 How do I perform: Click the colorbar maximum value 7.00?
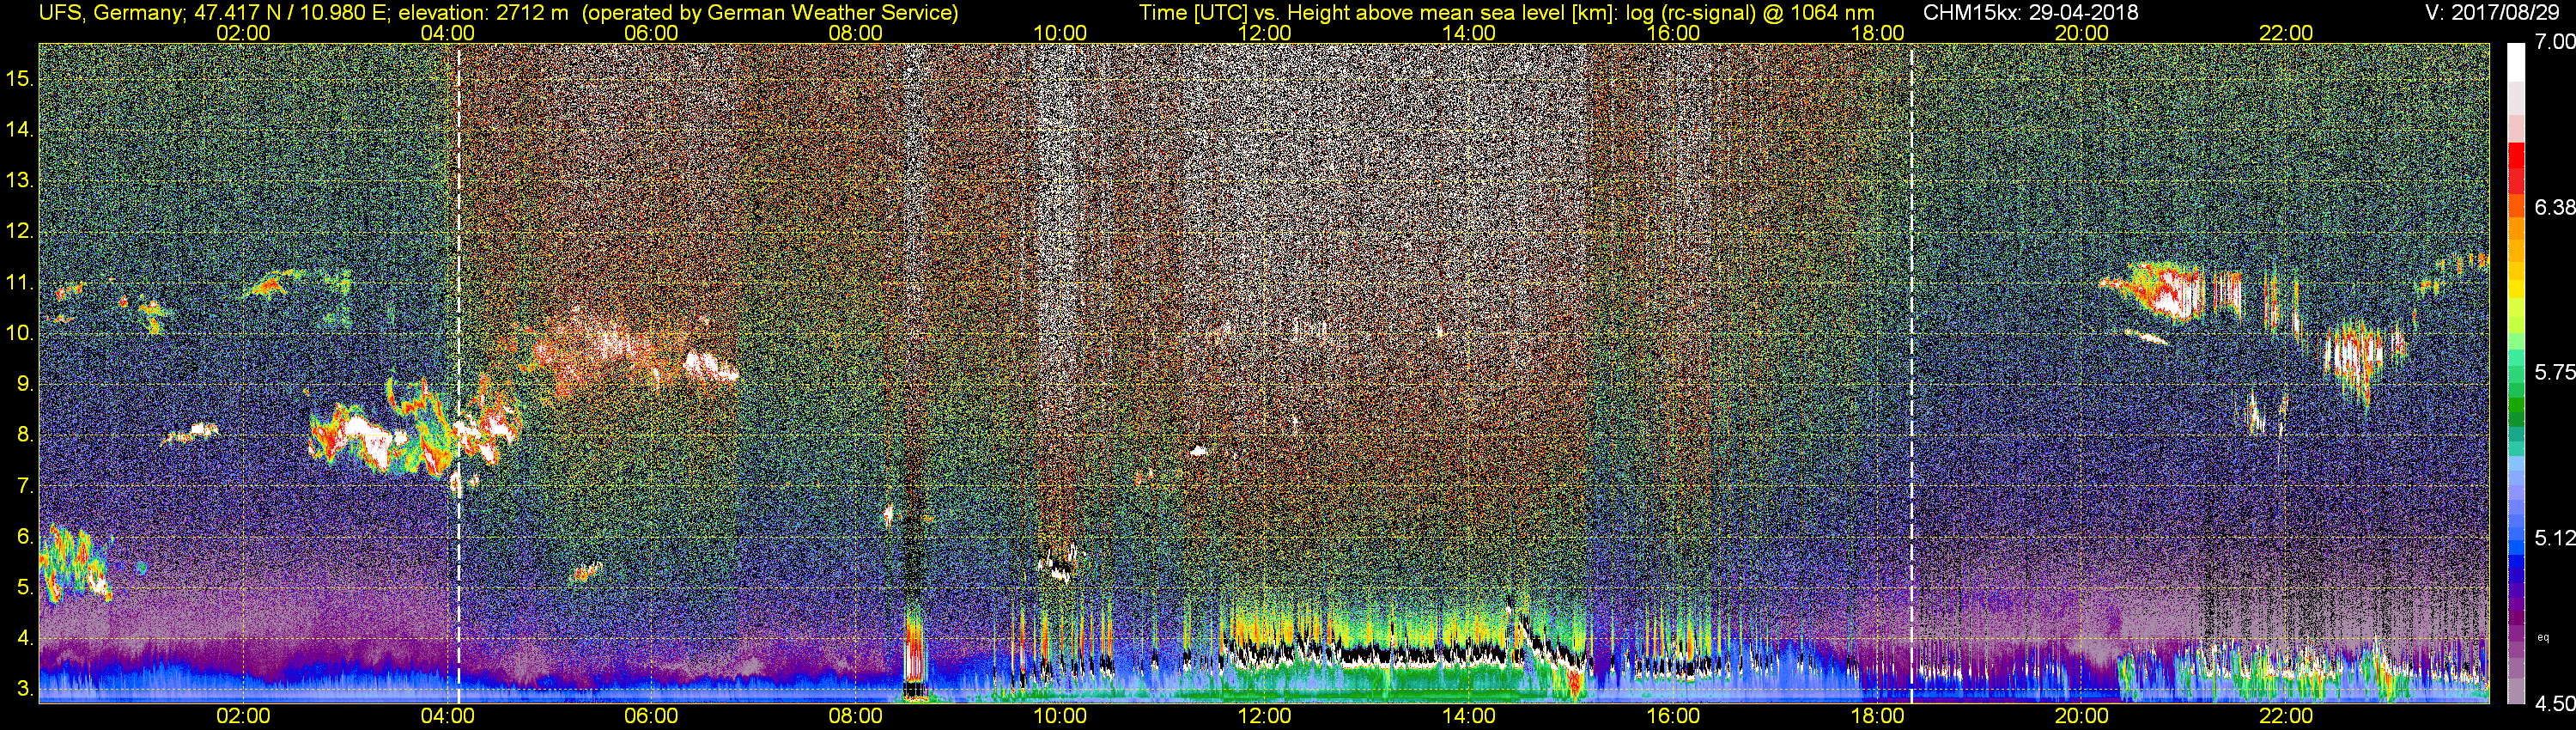2554,42
